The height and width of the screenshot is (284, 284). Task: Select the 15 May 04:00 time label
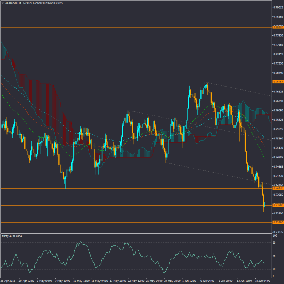click(x=99, y=281)
